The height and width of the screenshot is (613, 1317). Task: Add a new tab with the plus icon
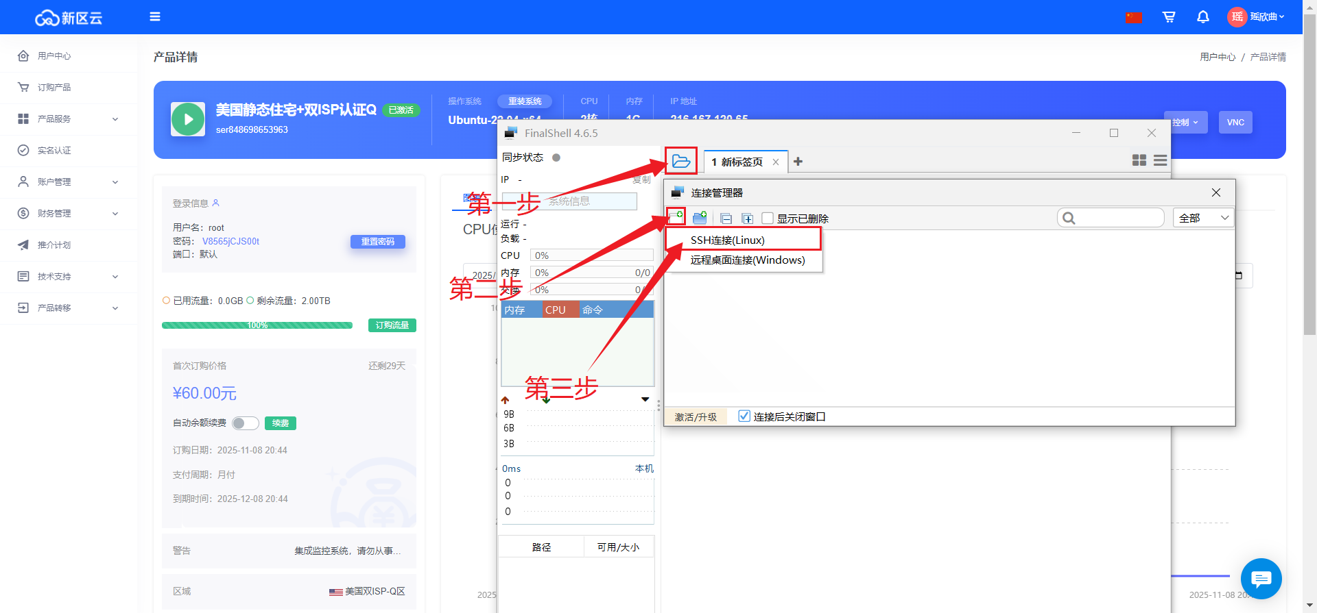point(798,162)
